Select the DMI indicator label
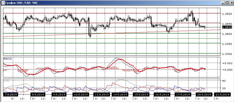 tap(6, 80)
